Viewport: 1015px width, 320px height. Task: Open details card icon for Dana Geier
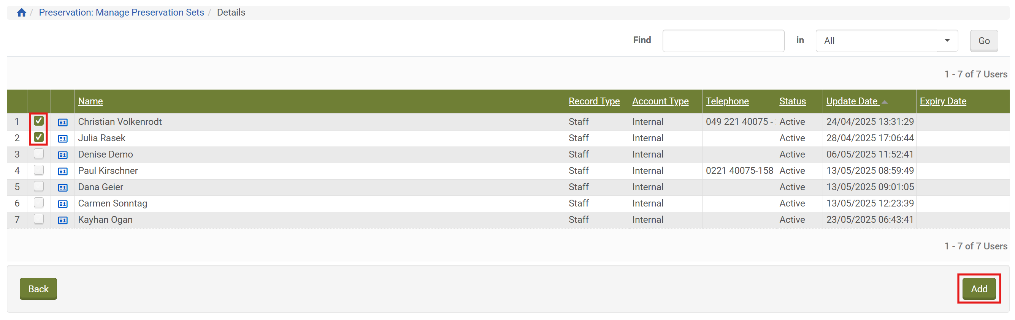(x=63, y=188)
